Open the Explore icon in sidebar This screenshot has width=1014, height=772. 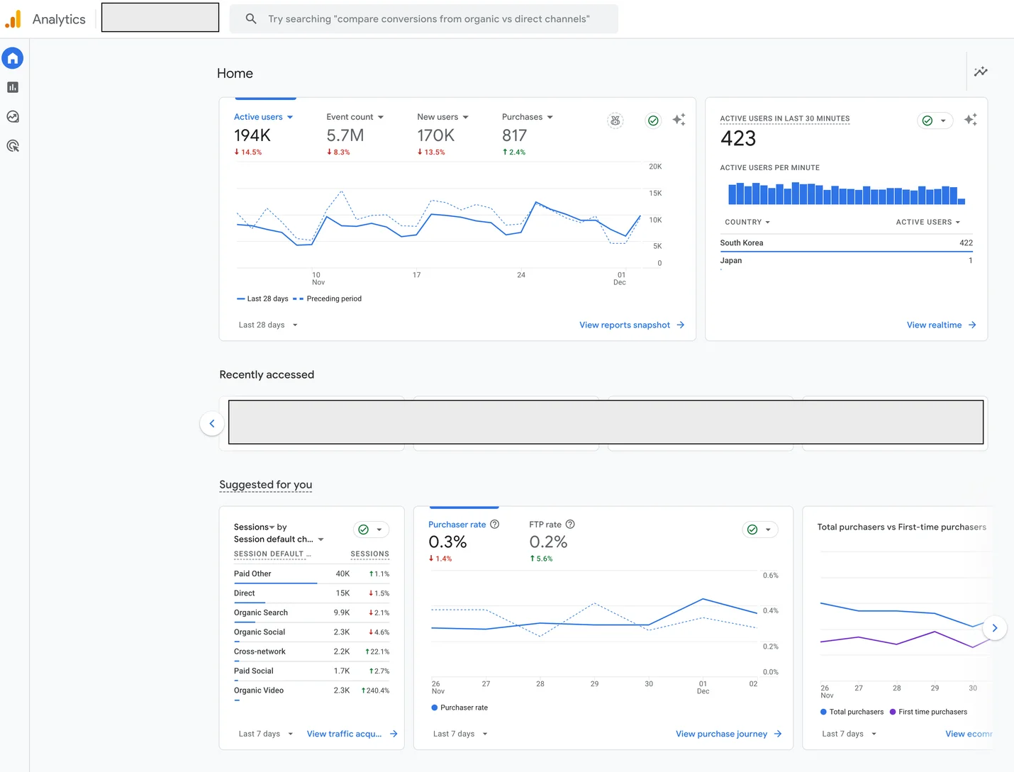[13, 117]
